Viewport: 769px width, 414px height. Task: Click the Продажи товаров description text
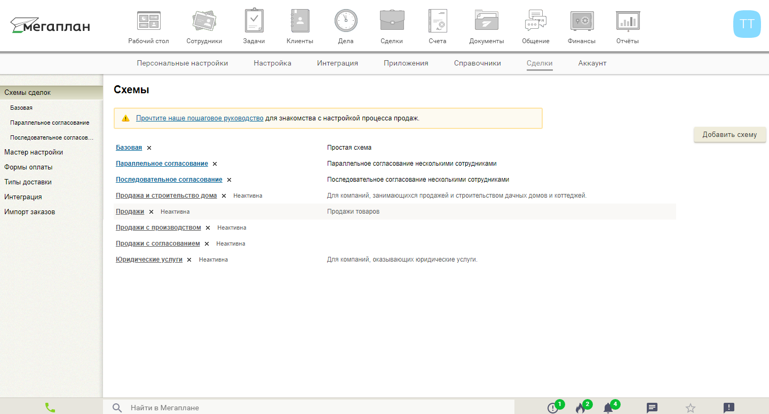(x=353, y=212)
